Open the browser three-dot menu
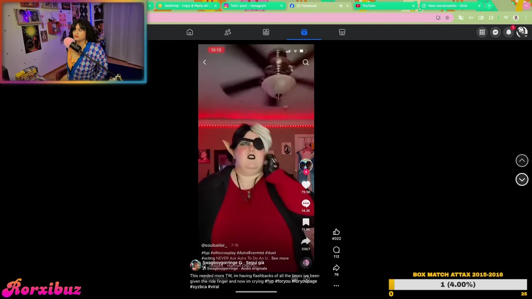Screen dimensions: 532x299 (525, 17)
